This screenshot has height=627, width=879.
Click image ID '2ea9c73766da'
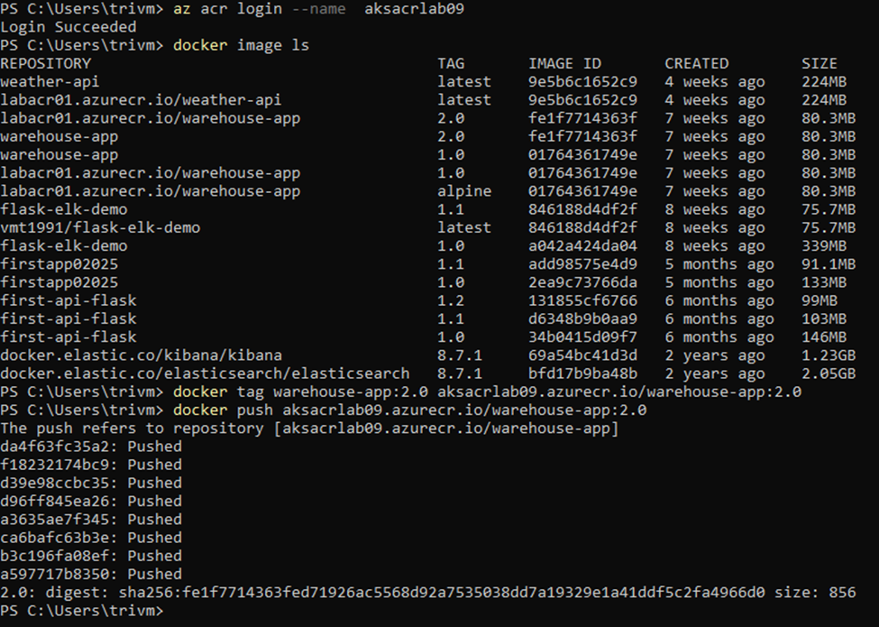[x=582, y=282]
